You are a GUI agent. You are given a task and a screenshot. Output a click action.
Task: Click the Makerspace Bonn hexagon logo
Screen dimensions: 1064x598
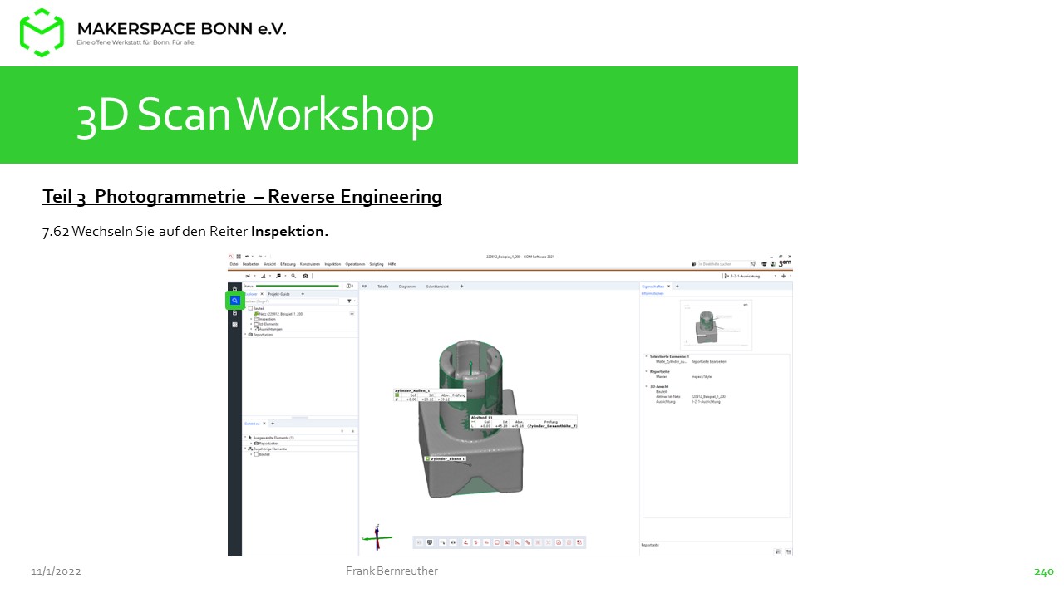(42, 32)
